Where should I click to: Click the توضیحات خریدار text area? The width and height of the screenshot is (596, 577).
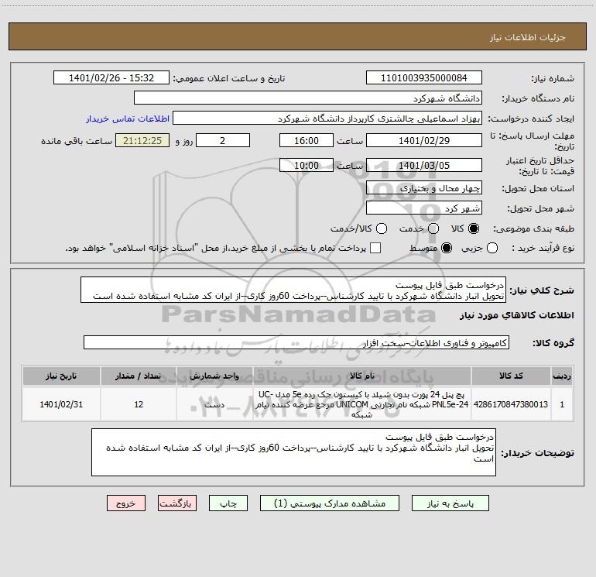[x=293, y=452]
